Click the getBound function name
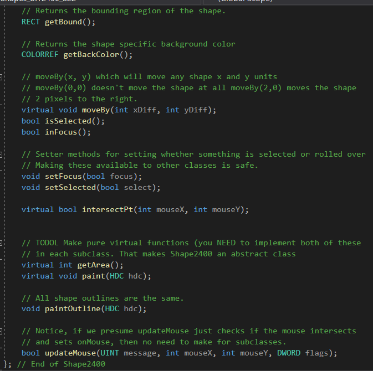The height and width of the screenshot is (371, 373). click(x=63, y=22)
